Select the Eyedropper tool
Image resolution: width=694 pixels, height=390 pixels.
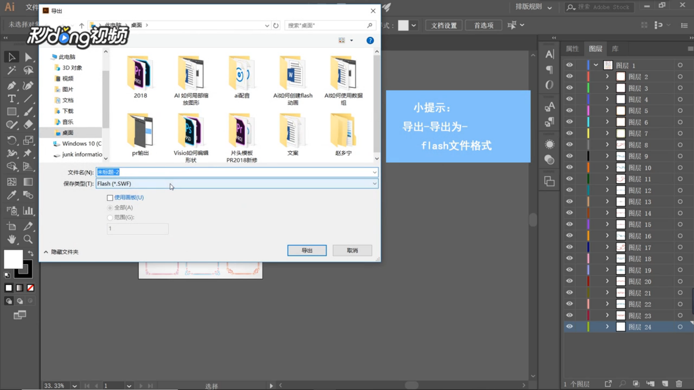tap(12, 195)
